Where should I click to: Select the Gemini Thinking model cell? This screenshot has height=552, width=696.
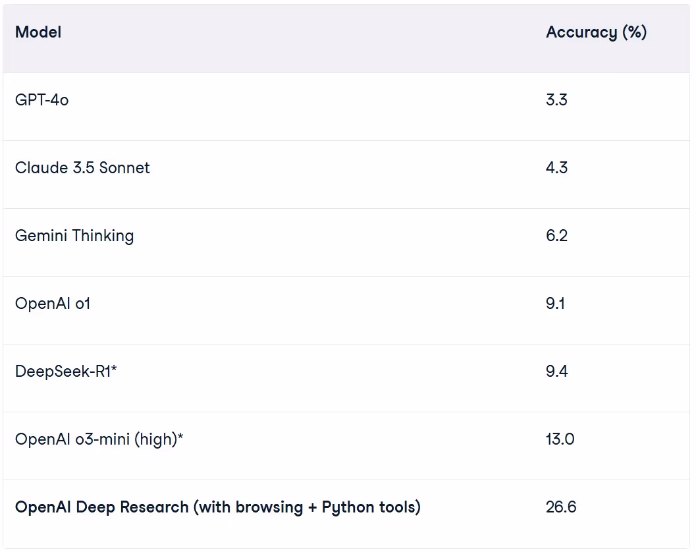(74, 236)
